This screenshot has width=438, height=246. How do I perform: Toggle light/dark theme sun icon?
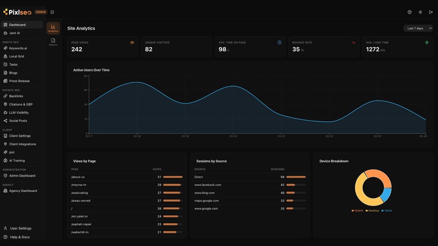tap(420, 12)
